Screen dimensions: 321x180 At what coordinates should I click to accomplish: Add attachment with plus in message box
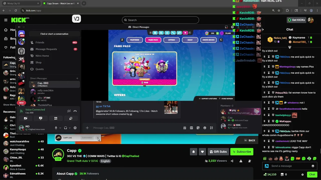point(87,128)
